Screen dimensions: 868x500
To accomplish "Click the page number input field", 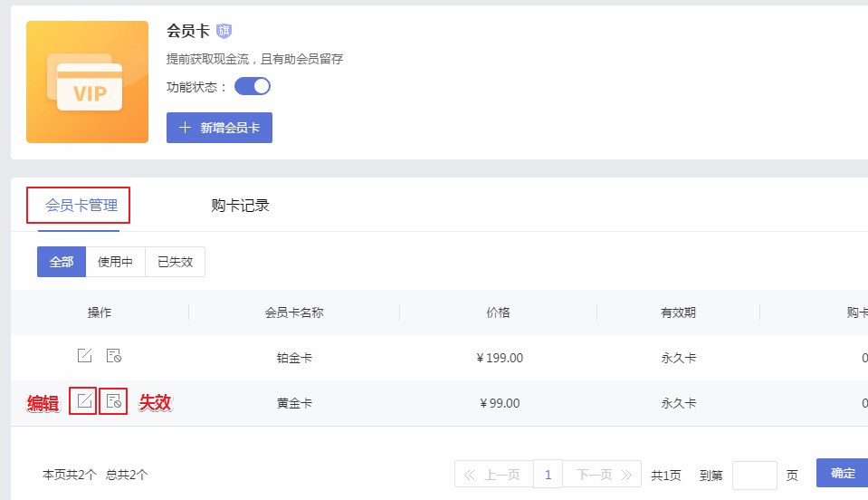I will click(755, 475).
